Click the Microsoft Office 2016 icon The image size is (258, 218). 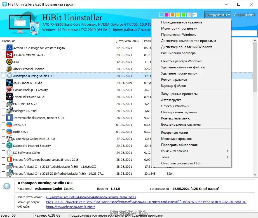coord(10,159)
